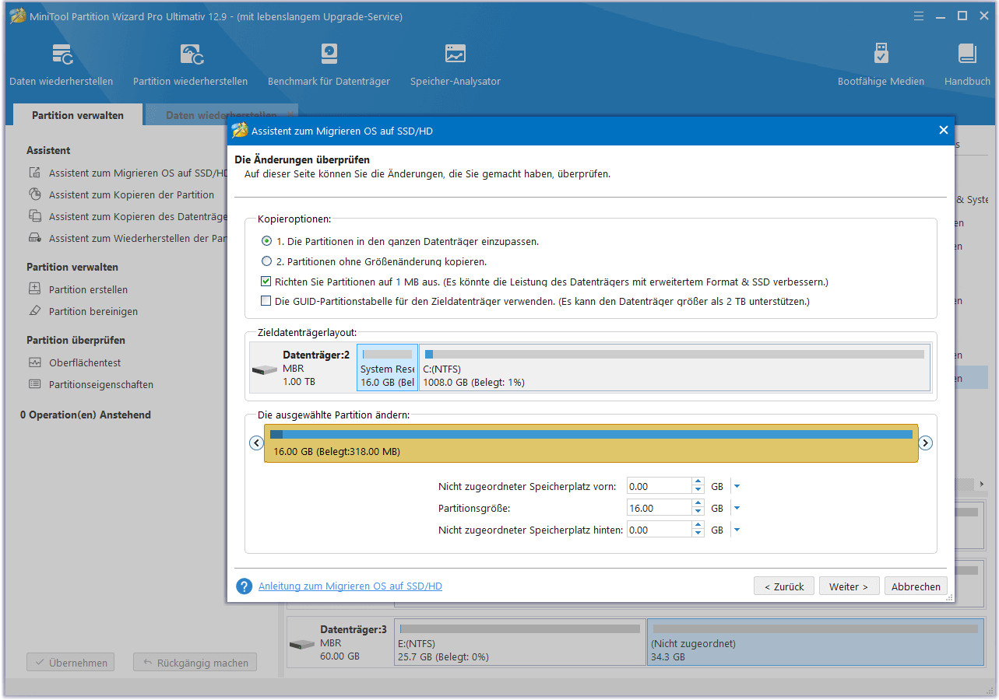Open Anleitung zum Migrieren OS auf SSD/HD link
Image resolution: width=999 pixels, height=700 pixels.
click(350, 586)
